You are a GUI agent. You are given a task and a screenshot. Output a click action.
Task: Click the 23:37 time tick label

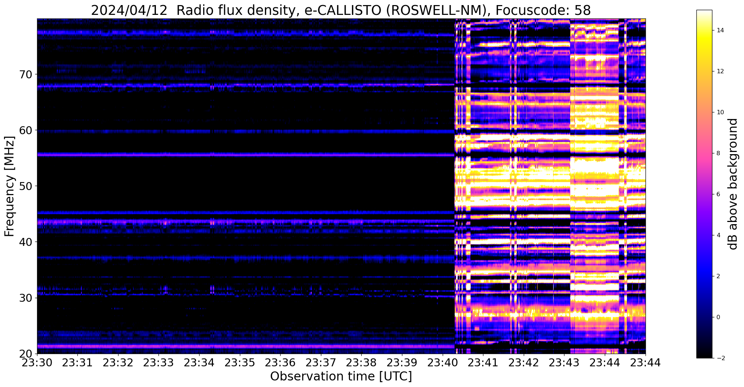pyautogui.click(x=321, y=362)
